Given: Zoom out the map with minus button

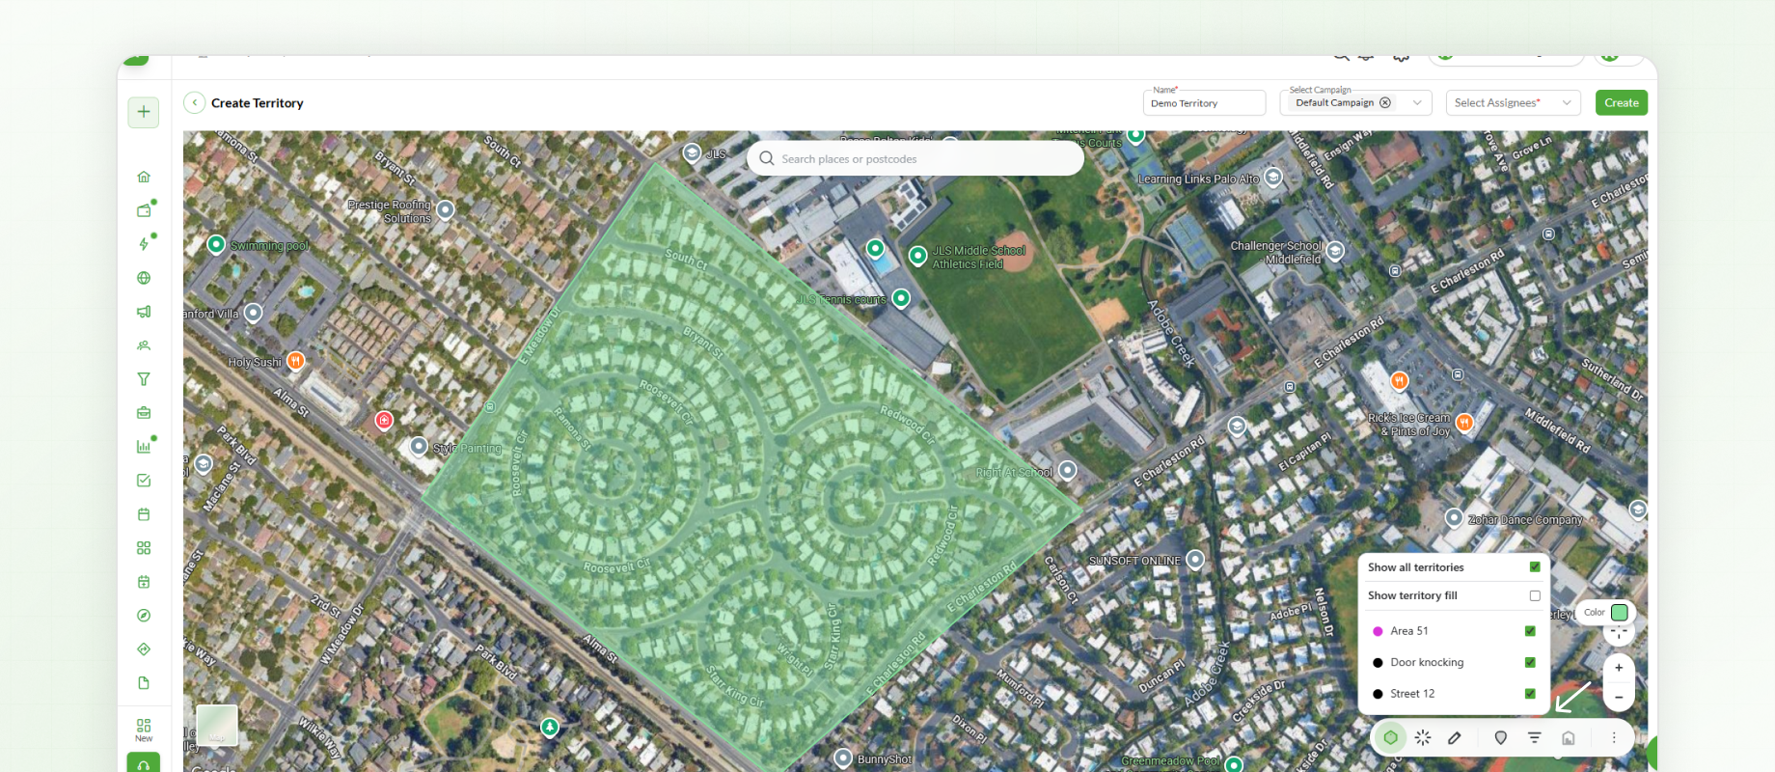Looking at the screenshot, I should [1619, 697].
